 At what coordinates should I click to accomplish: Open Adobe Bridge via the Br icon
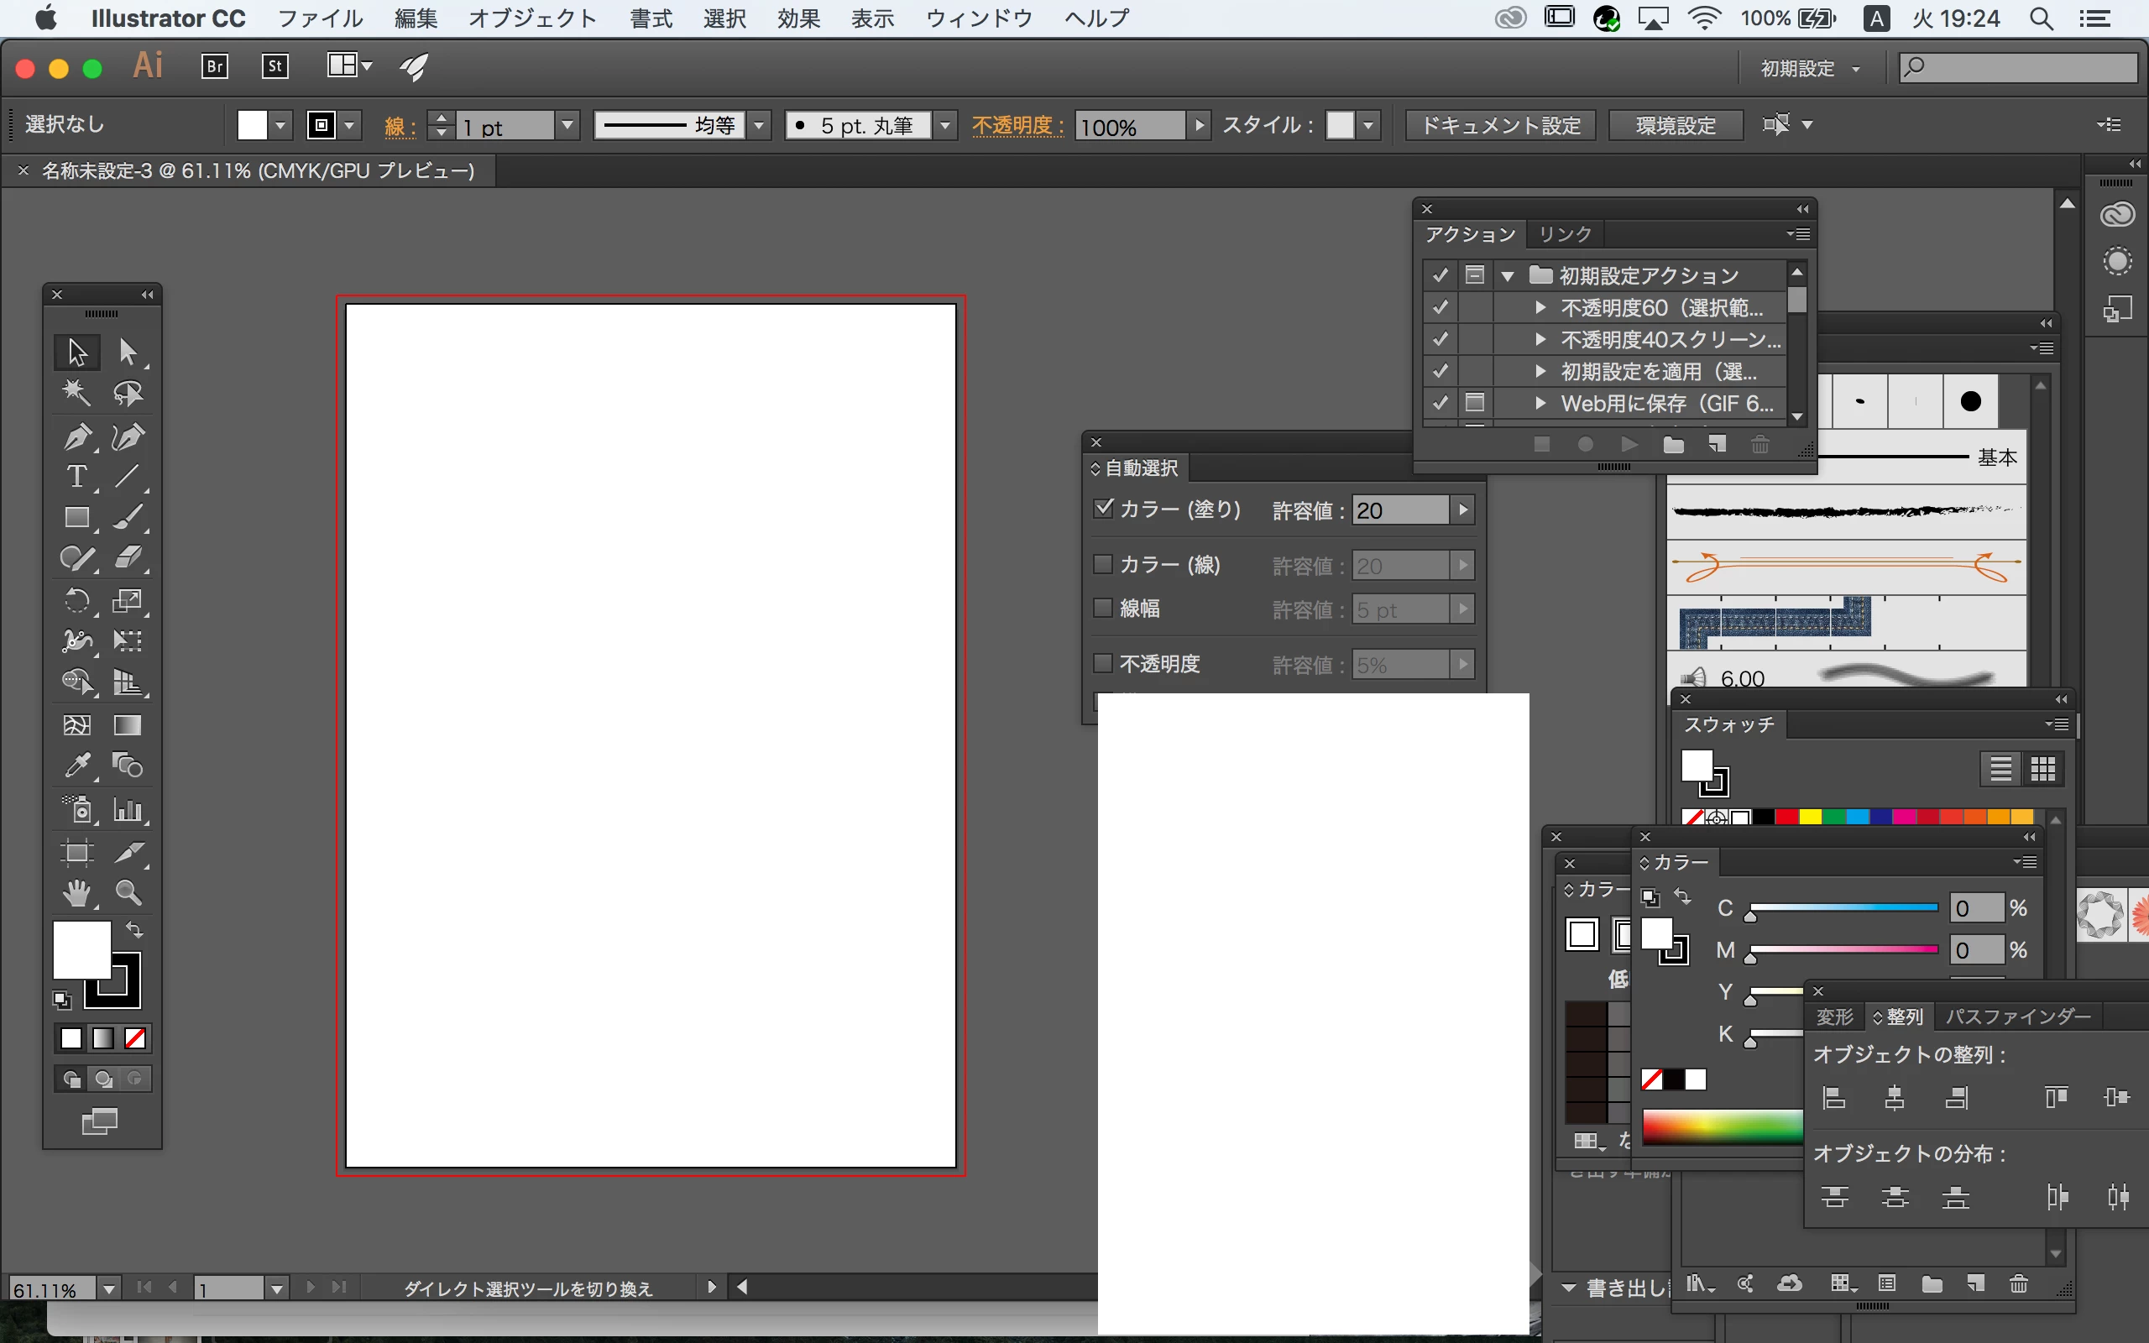215,66
